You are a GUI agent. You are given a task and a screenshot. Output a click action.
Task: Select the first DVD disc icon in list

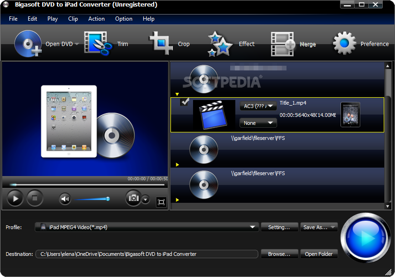click(203, 79)
